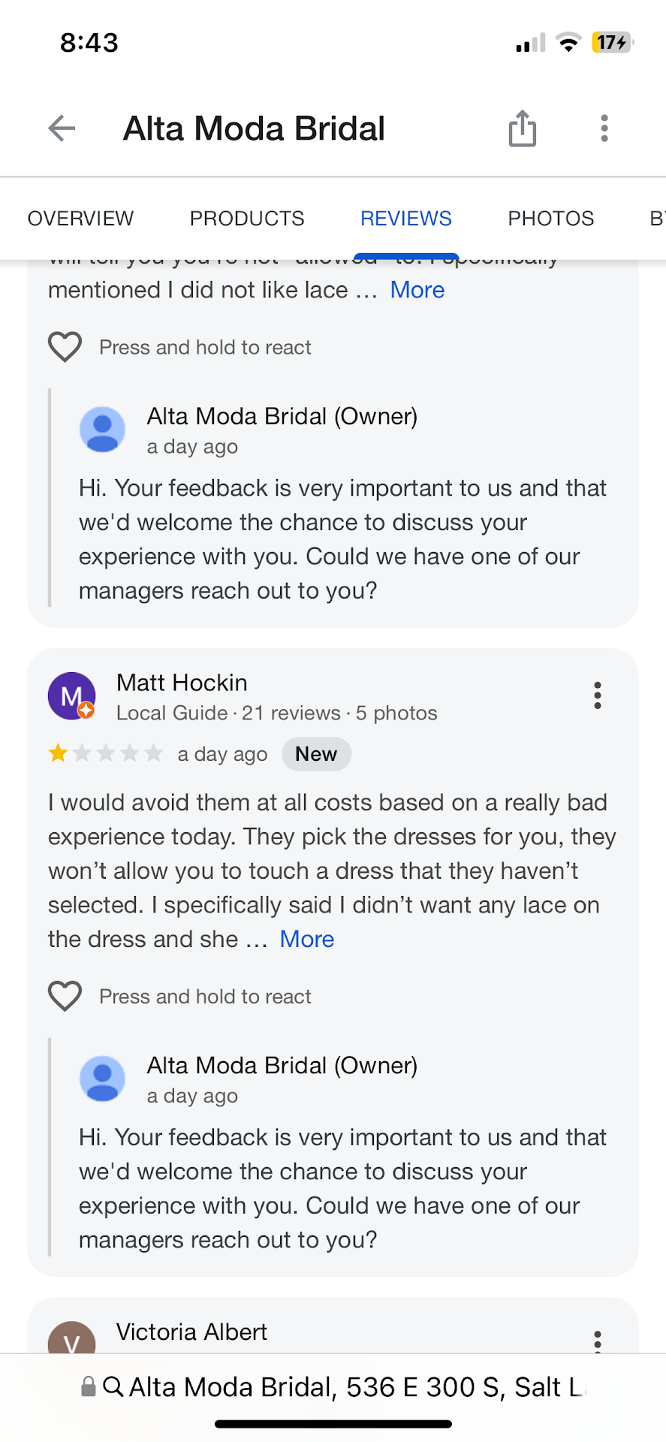Screen dimensions: 666x1442
Task: Tap the back arrow icon
Action: (x=62, y=128)
